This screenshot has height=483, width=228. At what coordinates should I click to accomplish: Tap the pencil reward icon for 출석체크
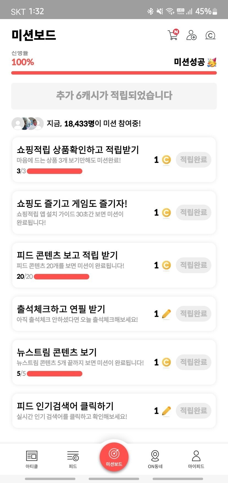[x=166, y=314]
